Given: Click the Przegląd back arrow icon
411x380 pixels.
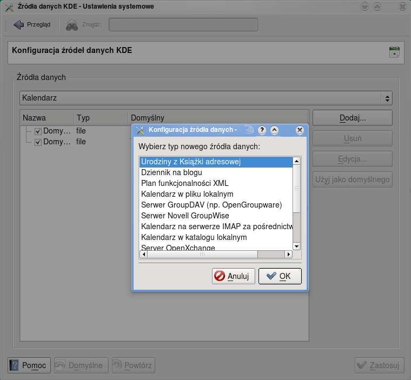Looking at the screenshot, I should (x=18, y=25).
